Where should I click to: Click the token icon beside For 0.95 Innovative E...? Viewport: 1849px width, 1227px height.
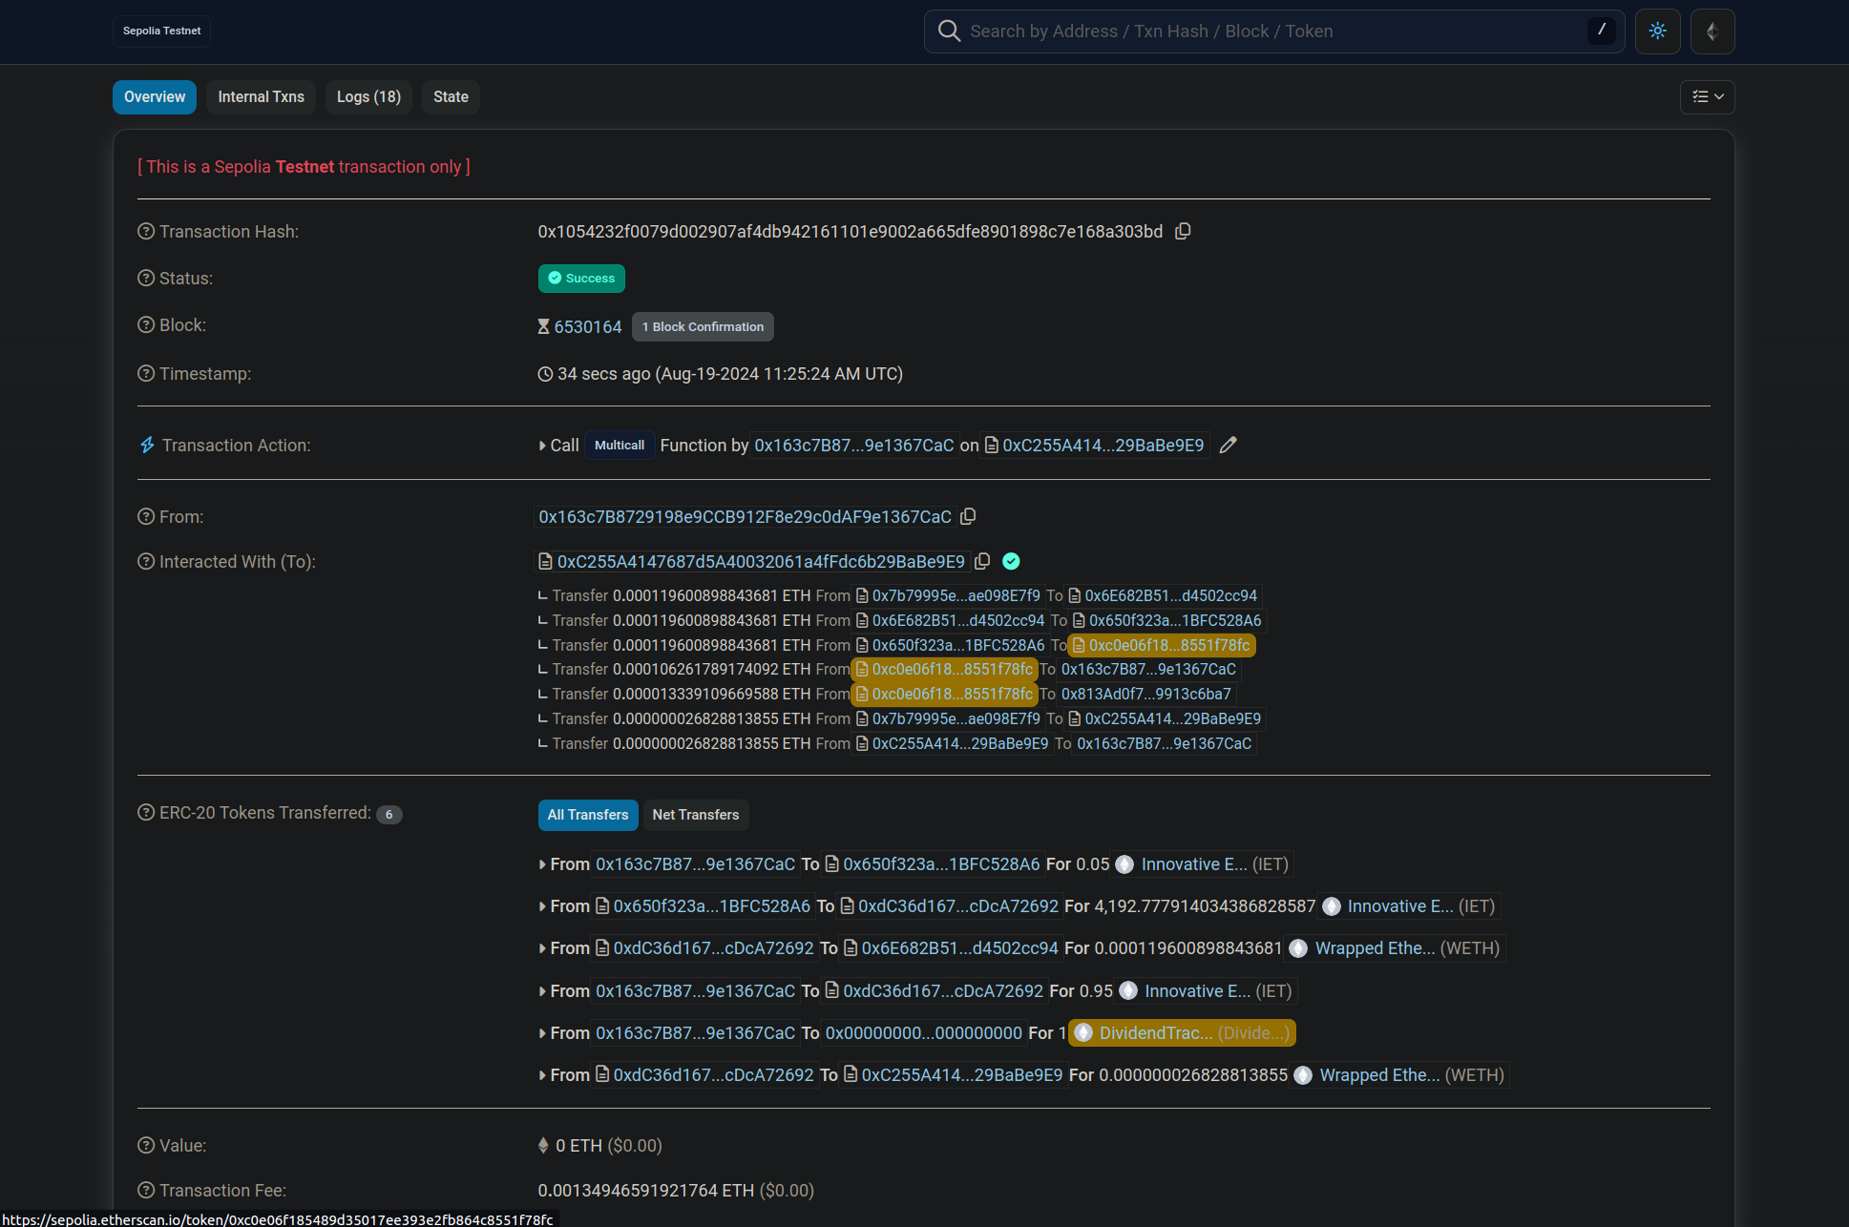1128,991
